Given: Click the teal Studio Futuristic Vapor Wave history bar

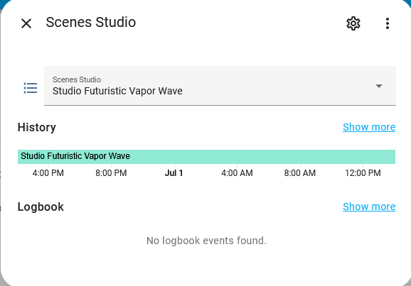Looking at the screenshot, I should pos(206,157).
